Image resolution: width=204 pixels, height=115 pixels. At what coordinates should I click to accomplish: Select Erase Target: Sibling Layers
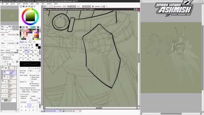pyautogui.click(x=30, y=77)
